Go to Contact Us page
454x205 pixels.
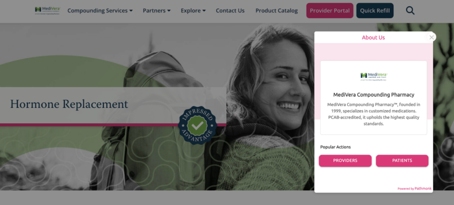(230, 11)
